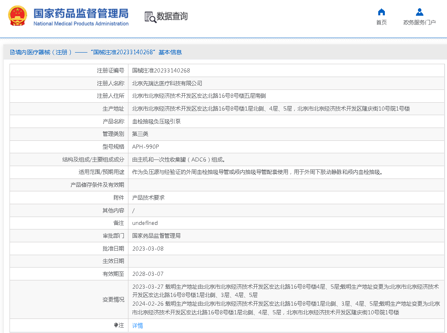Select the model value APH-990P

(x=145, y=147)
